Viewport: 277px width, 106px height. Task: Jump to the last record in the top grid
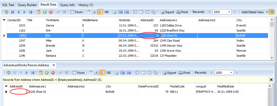click(31, 12)
